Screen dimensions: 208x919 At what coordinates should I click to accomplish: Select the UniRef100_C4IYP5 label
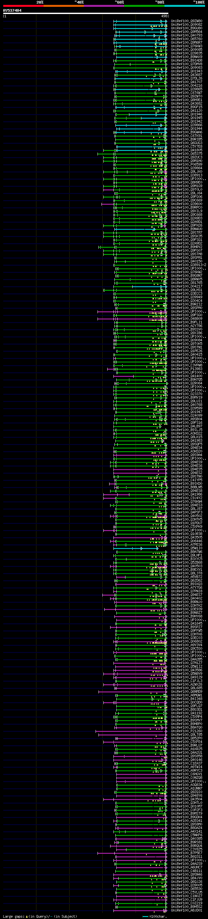186,480
